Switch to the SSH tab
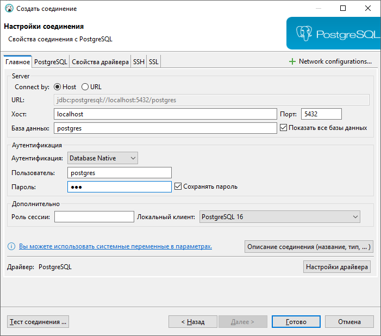 tap(139, 62)
